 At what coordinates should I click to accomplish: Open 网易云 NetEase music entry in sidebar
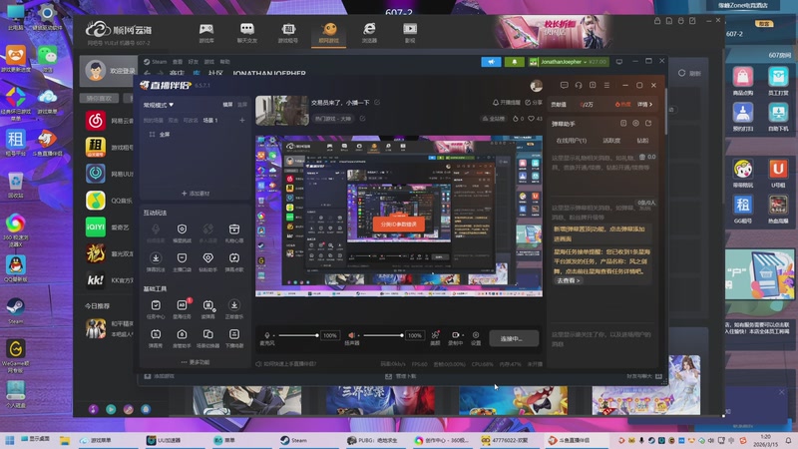[110, 121]
